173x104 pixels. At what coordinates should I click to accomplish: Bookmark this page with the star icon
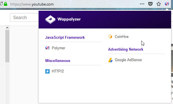[159, 4]
